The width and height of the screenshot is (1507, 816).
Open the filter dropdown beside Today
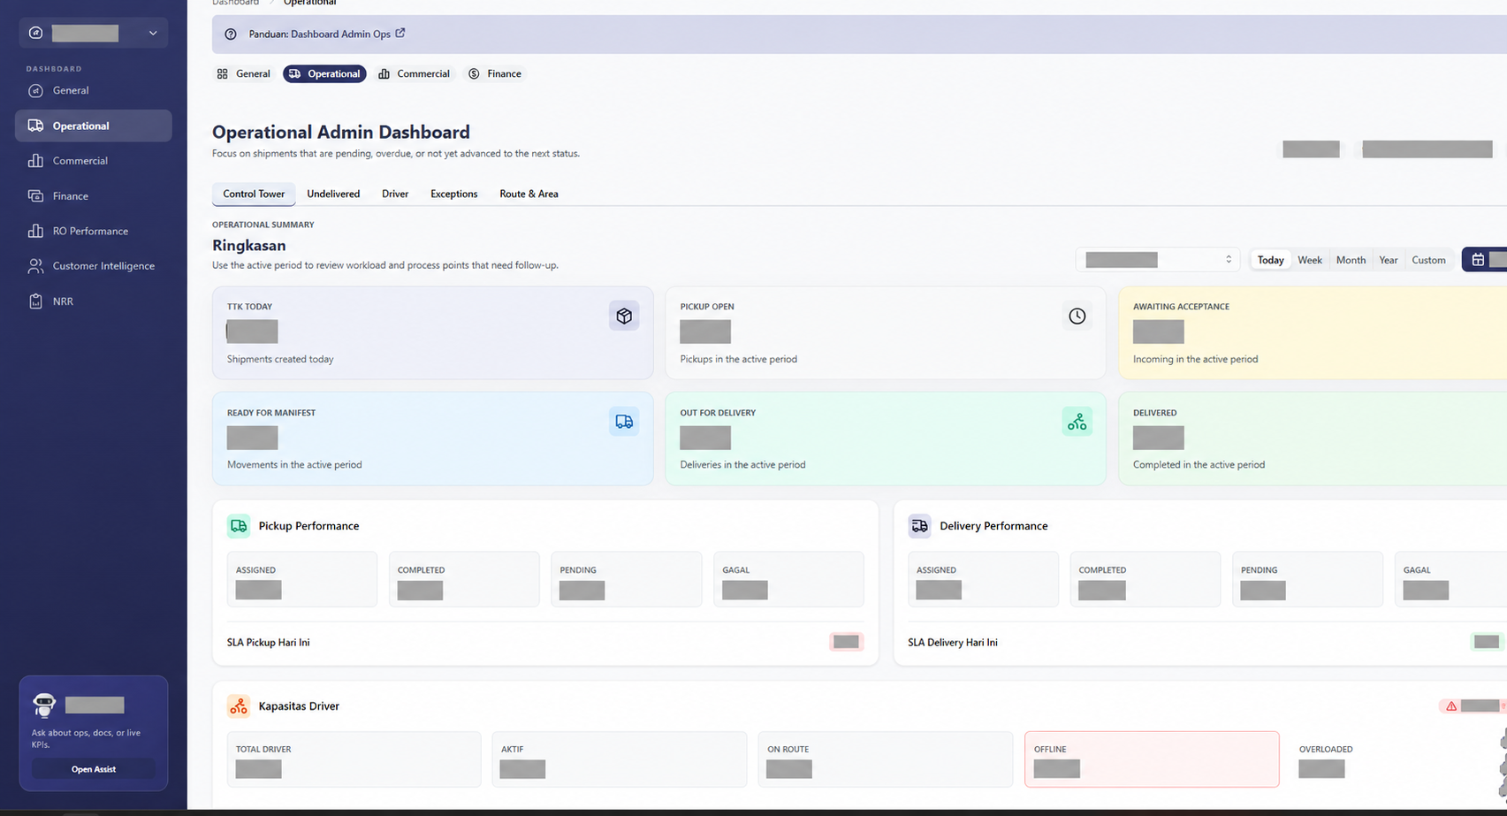coord(1158,260)
